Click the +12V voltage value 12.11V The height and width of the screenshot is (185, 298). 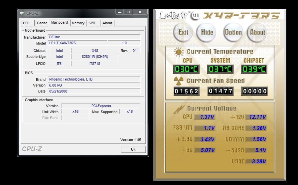pyautogui.click(x=256, y=117)
